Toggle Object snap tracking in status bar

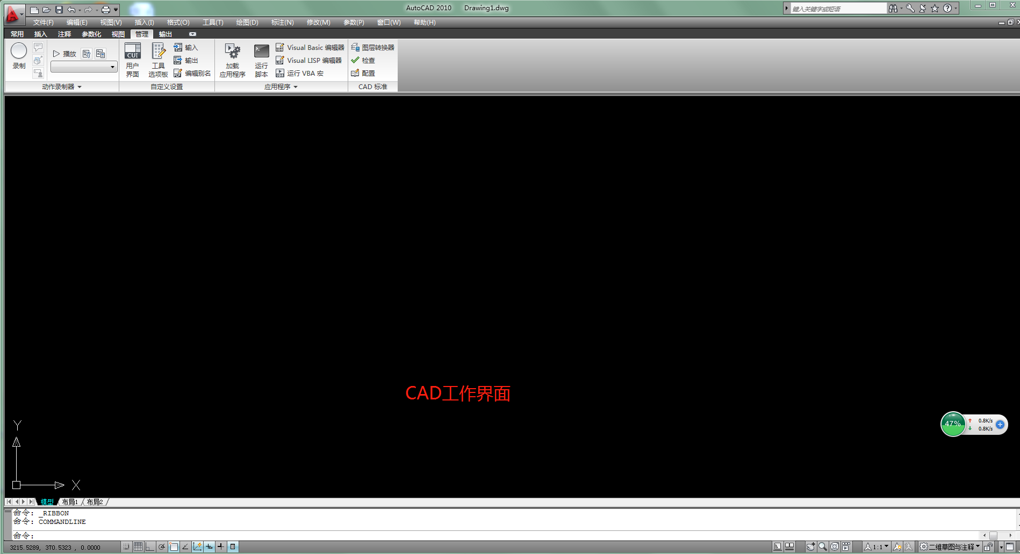185,546
